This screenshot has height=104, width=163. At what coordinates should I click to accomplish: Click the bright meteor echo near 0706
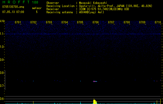(x=95, y=81)
